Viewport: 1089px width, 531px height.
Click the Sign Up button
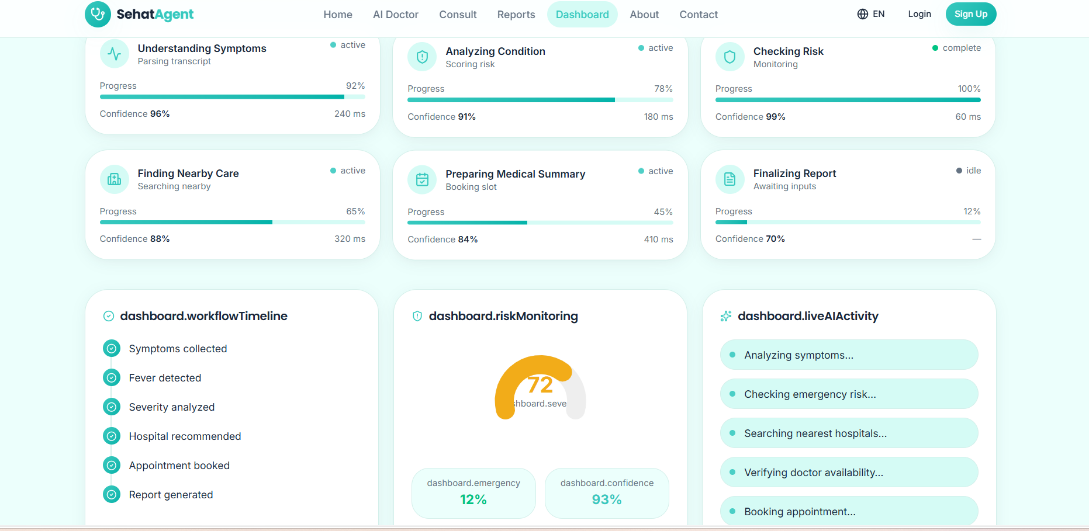point(971,14)
